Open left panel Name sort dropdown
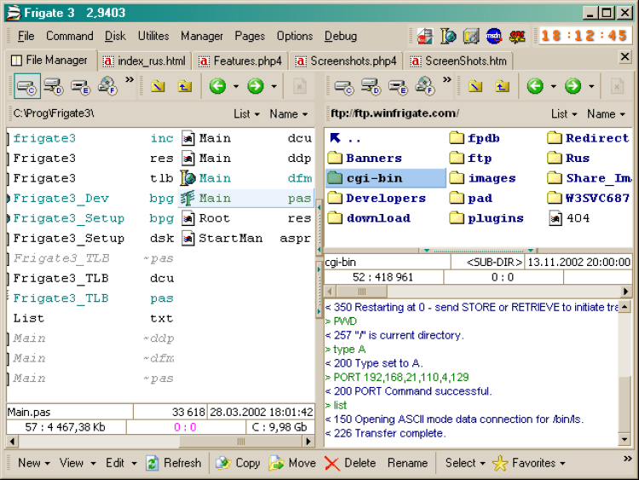Viewport: 639px width, 480px height. click(289, 113)
